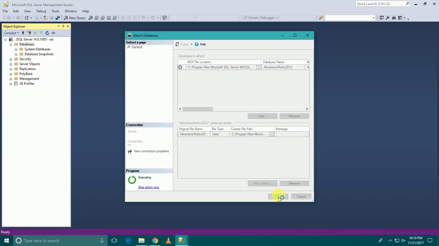The width and height of the screenshot is (439, 246).
Task: Click the Script button in dialog
Action: [182, 44]
